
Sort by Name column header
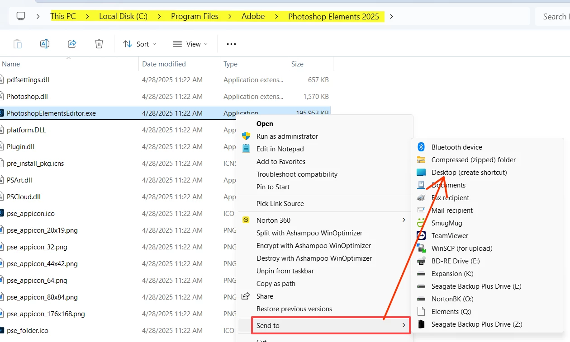(69, 64)
